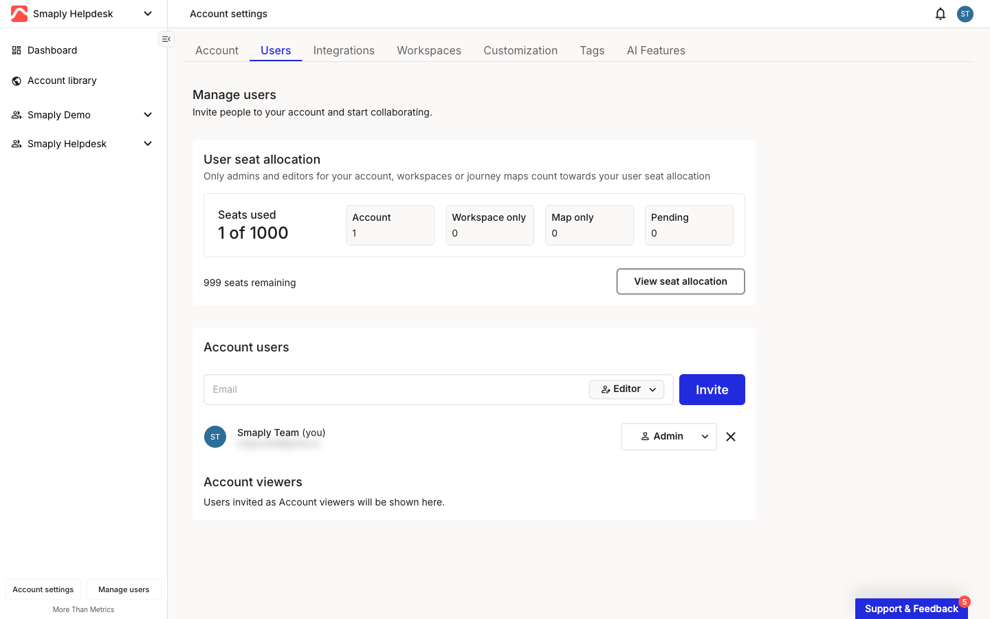Click the View seat allocation button
Viewport: 990px width, 619px height.
tap(681, 281)
